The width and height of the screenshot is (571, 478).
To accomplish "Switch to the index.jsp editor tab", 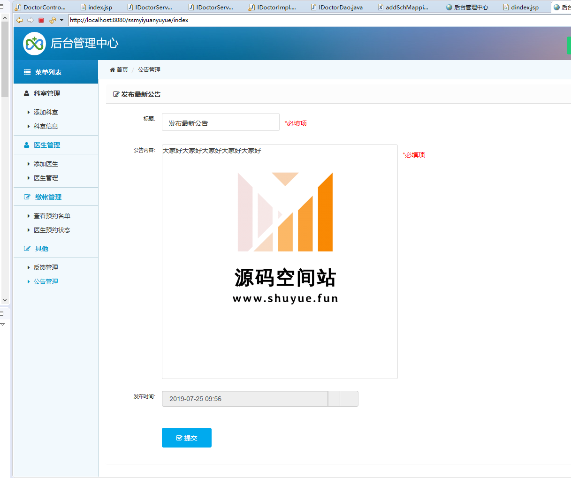I will (x=96, y=7).
